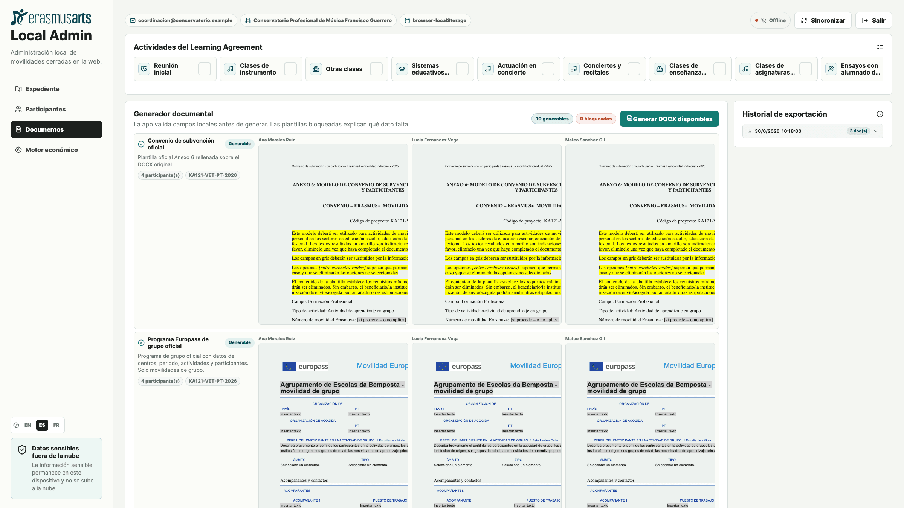The height and width of the screenshot is (508, 904).
Task: Click the shield icon in Datos sensibles notice
Action: [x=22, y=449]
